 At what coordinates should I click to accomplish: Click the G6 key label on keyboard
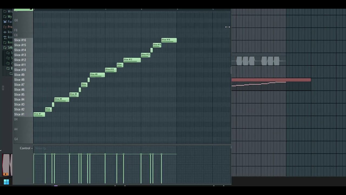pyautogui.click(x=16, y=20)
